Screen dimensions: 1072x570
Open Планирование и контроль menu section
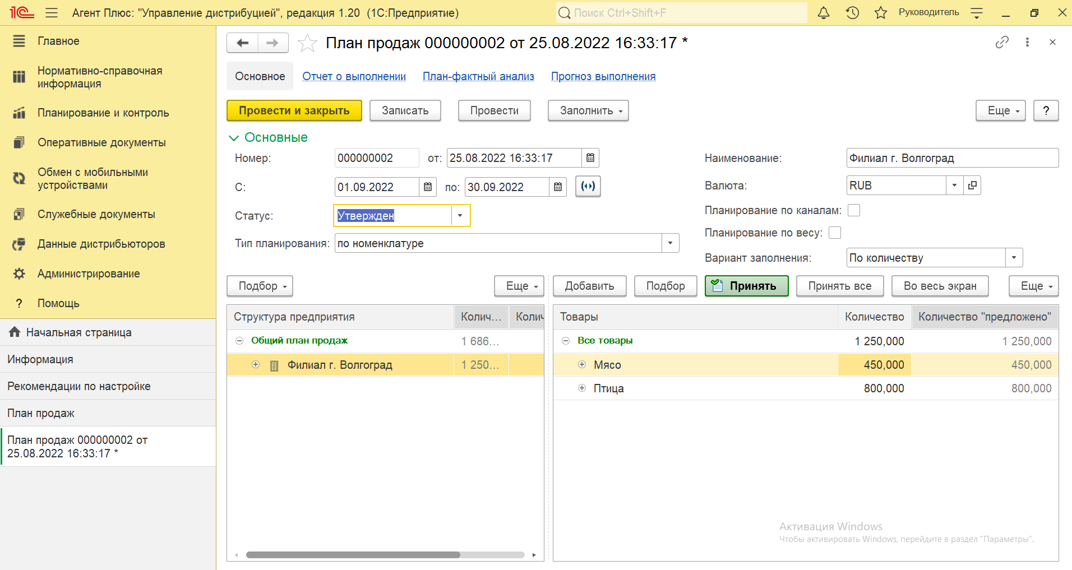103,113
